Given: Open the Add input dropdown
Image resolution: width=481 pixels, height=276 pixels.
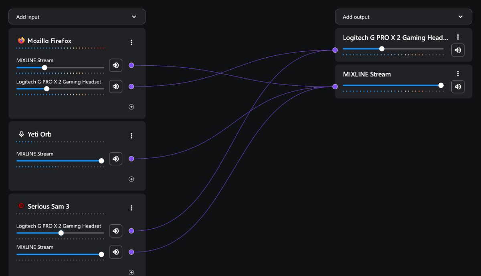Looking at the screenshot, I should [77, 17].
